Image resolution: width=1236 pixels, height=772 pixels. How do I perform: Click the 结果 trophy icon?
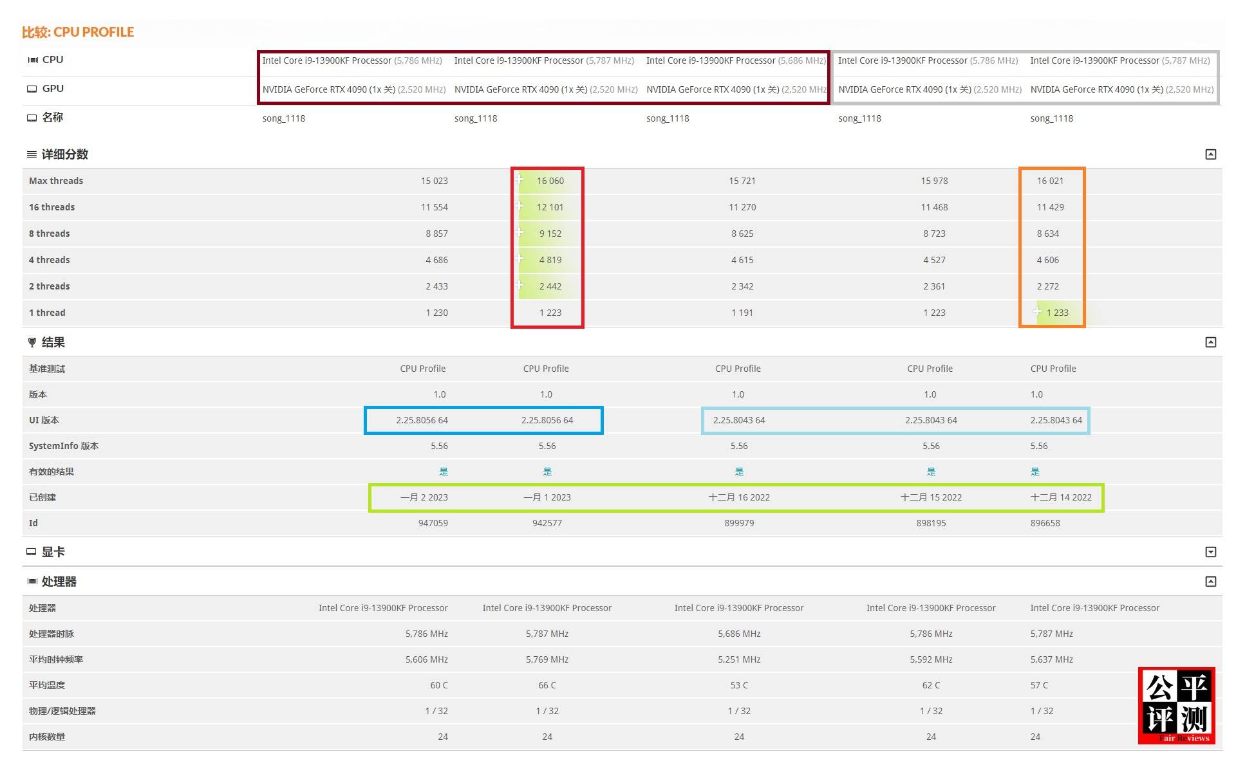(x=32, y=342)
